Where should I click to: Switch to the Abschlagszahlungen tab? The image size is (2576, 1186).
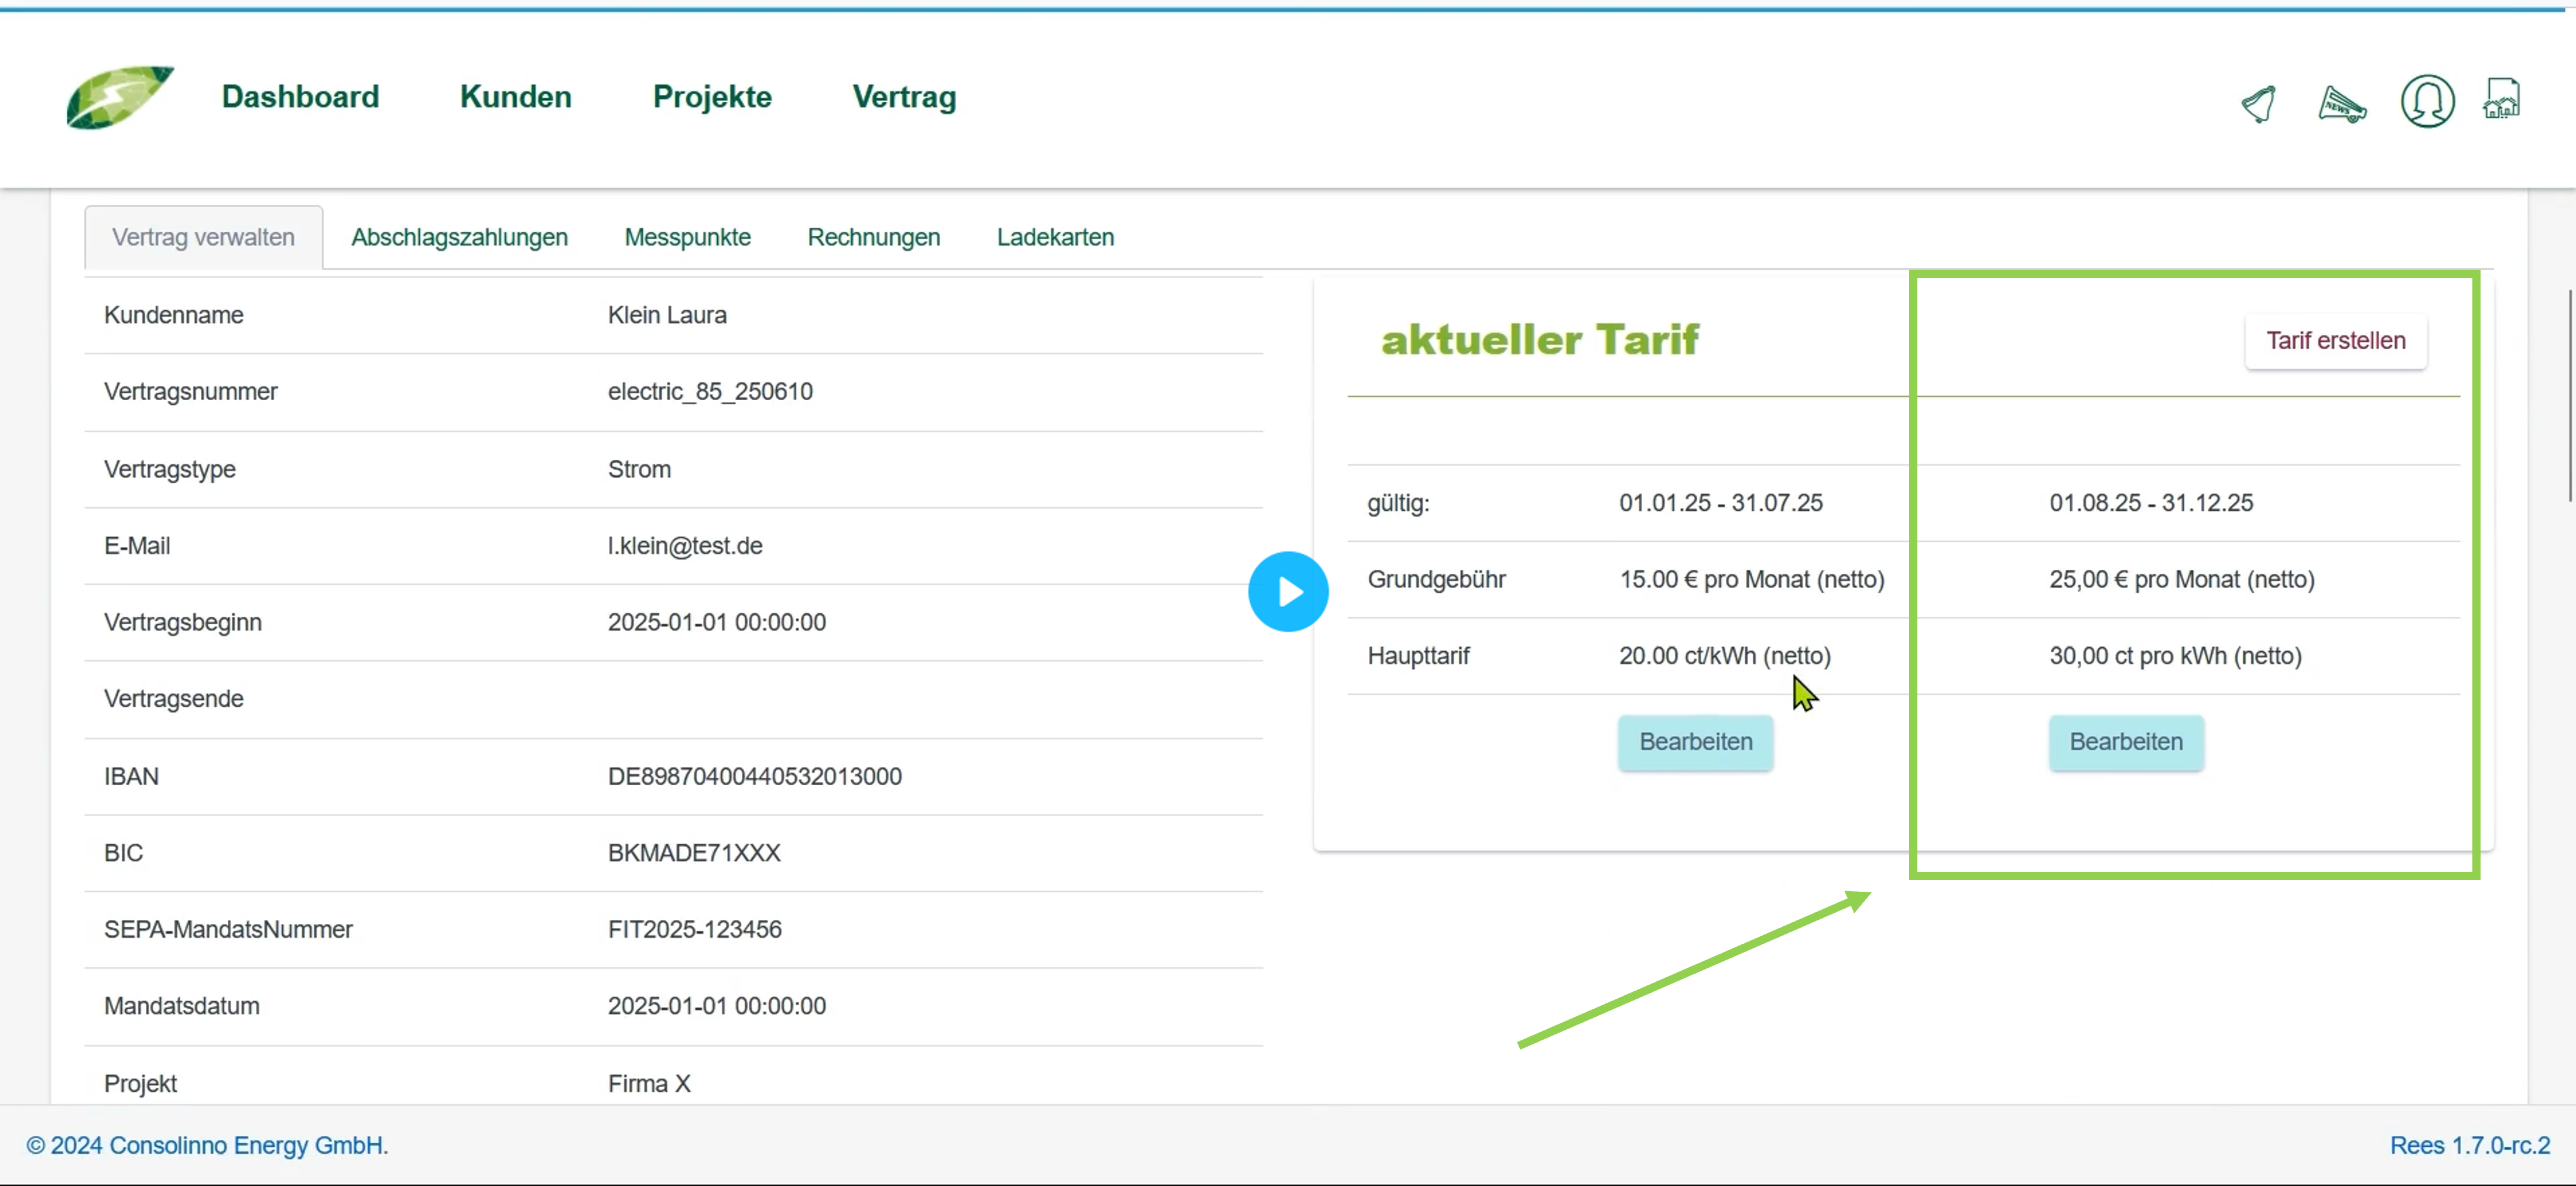click(x=459, y=238)
